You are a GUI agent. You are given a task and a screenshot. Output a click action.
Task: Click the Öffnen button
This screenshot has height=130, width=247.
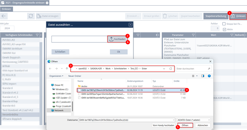pyautogui.click(x=185, y=125)
